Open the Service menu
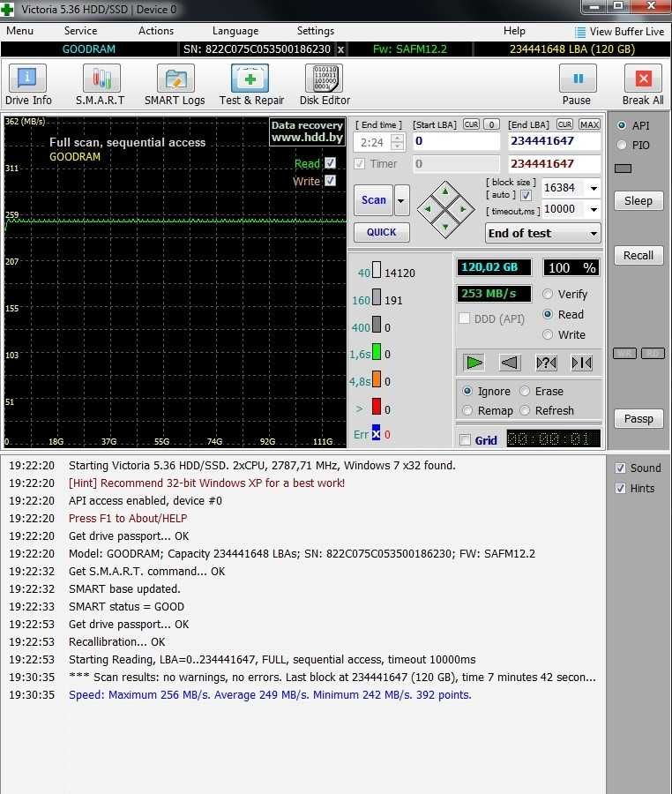 [80, 31]
